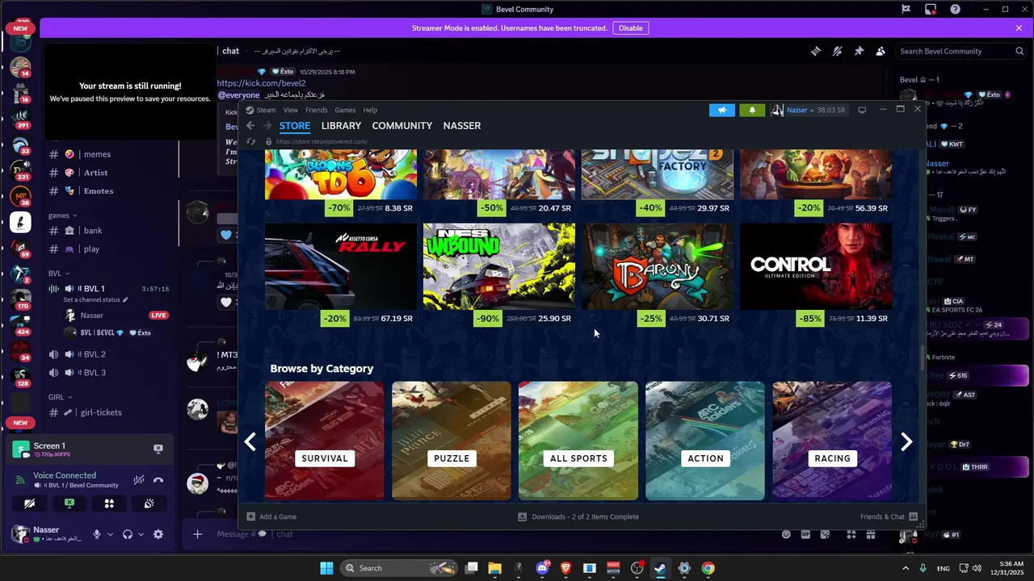Show next category carousel page
This screenshot has width=1034, height=581.
[x=906, y=441]
